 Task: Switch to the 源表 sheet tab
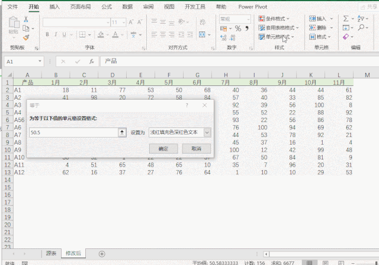point(51,253)
